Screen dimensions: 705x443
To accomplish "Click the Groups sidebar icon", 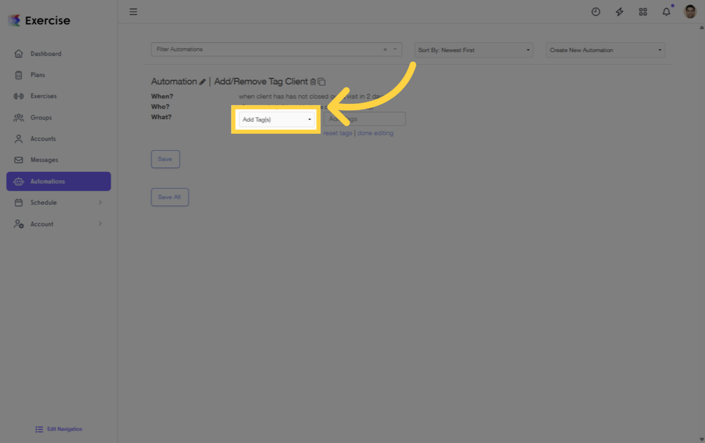I will pos(18,117).
